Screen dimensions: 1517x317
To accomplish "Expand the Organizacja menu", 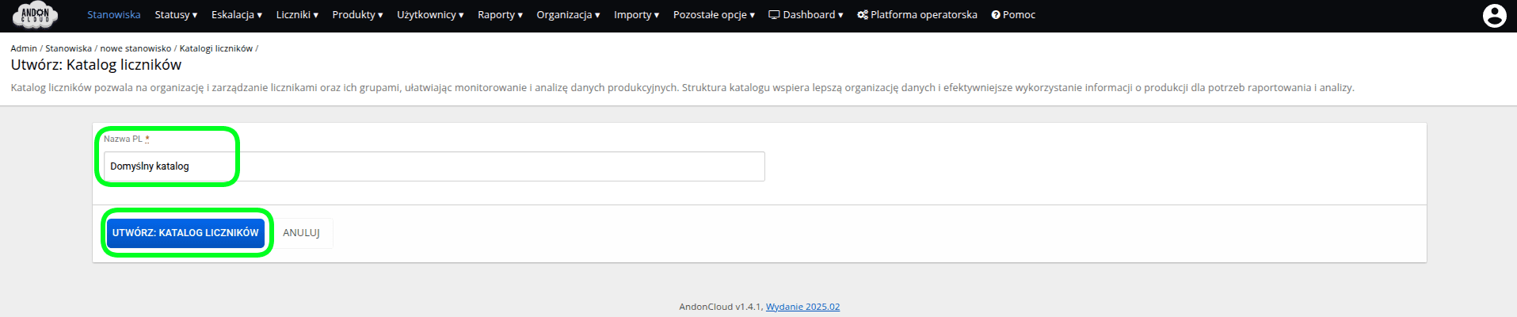I will 568,15.
